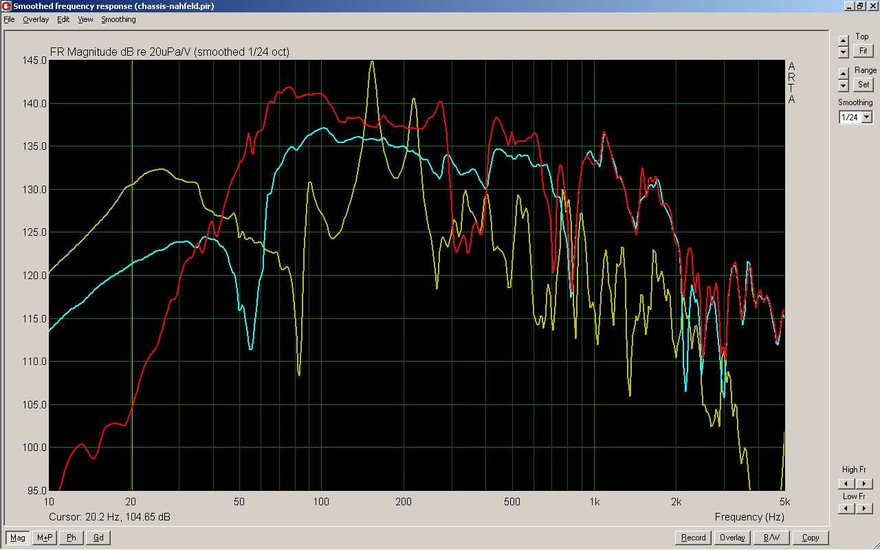
Task: Shift High Fr limit left
Action: point(847,484)
